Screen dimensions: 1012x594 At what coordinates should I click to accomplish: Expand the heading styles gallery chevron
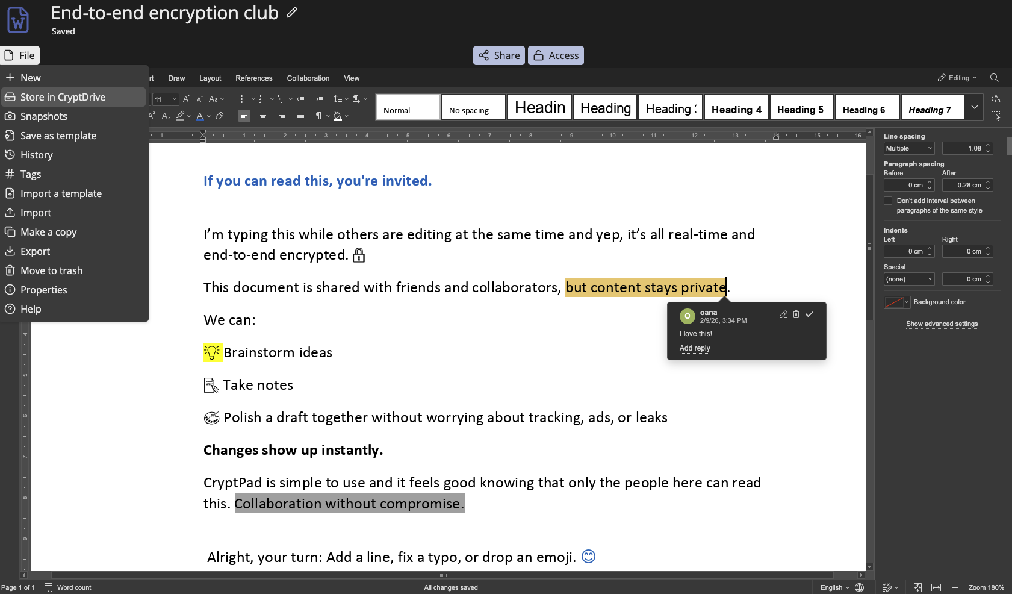click(974, 107)
